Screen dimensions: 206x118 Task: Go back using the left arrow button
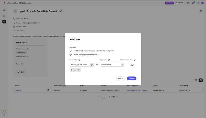15,11
